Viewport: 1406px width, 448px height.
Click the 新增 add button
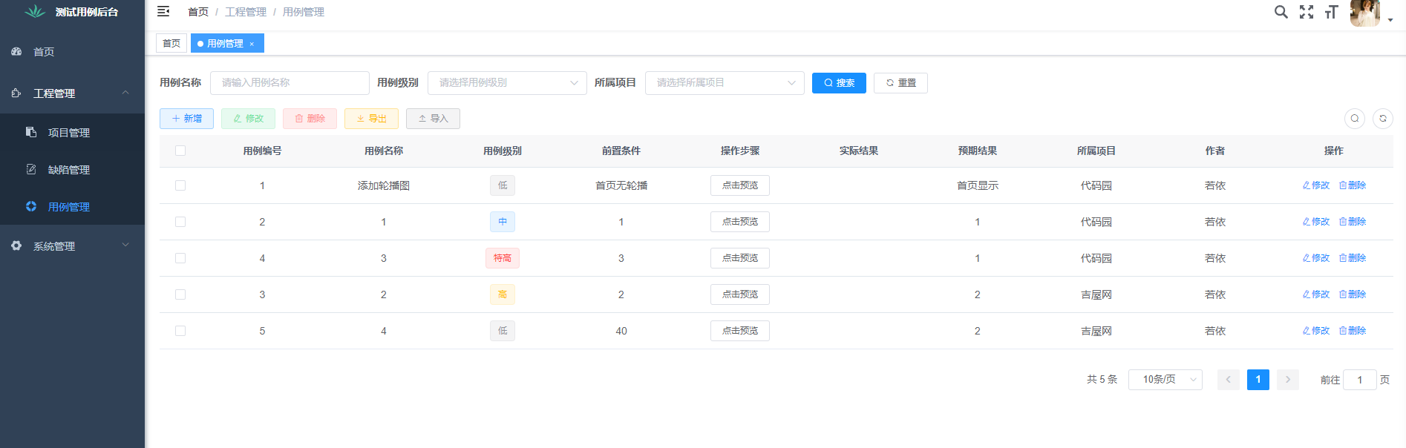(186, 119)
